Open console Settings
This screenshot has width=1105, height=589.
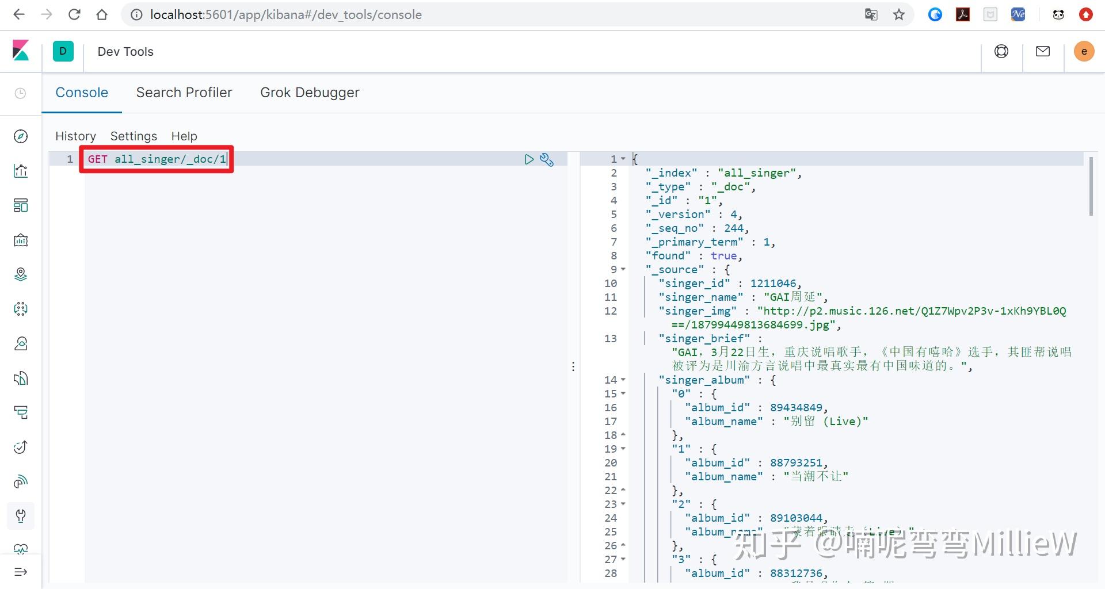tap(134, 136)
